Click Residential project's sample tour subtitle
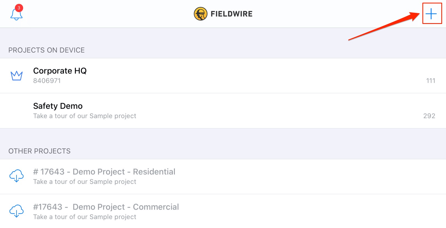 coord(85,182)
